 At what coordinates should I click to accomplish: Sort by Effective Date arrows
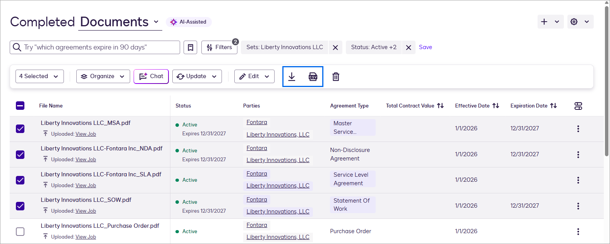click(x=496, y=106)
